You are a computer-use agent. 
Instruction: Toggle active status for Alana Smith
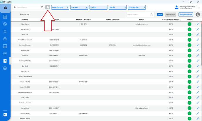coord(189,29)
